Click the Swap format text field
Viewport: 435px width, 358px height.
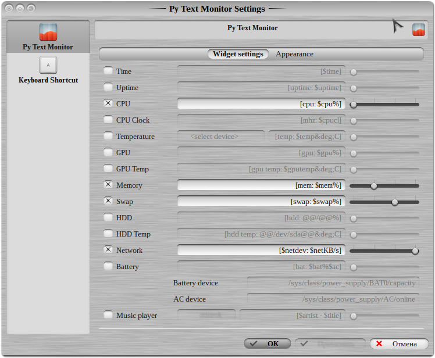pos(261,202)
